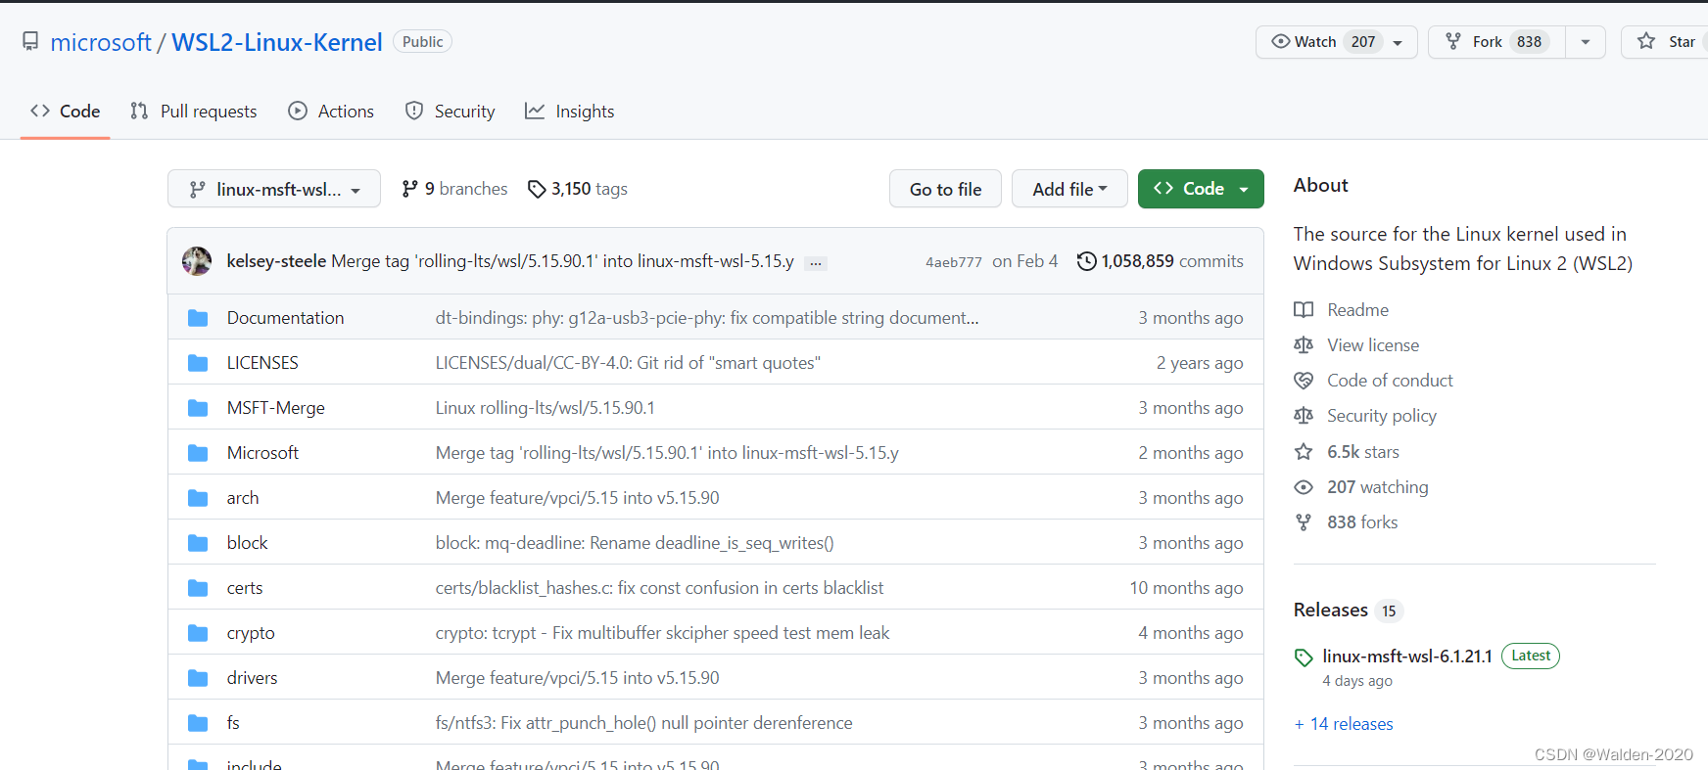Open the Fork options dropdown arrow
This screenshot has width=1708, height=770.
click(1586, 42)
